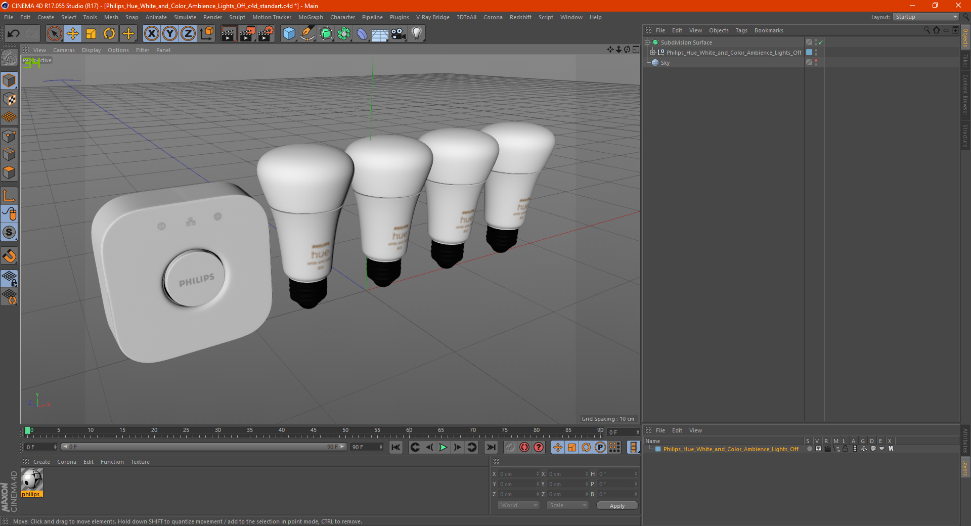Open the Spline pen tool
This screenshot has height=526, width=971.
(x=307, y=34)
